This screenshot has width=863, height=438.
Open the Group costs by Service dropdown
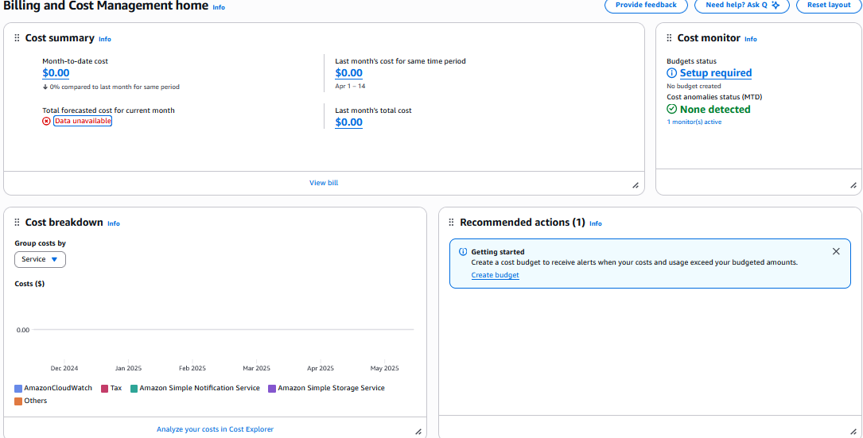pyautogui.click(x=40, y=259)
